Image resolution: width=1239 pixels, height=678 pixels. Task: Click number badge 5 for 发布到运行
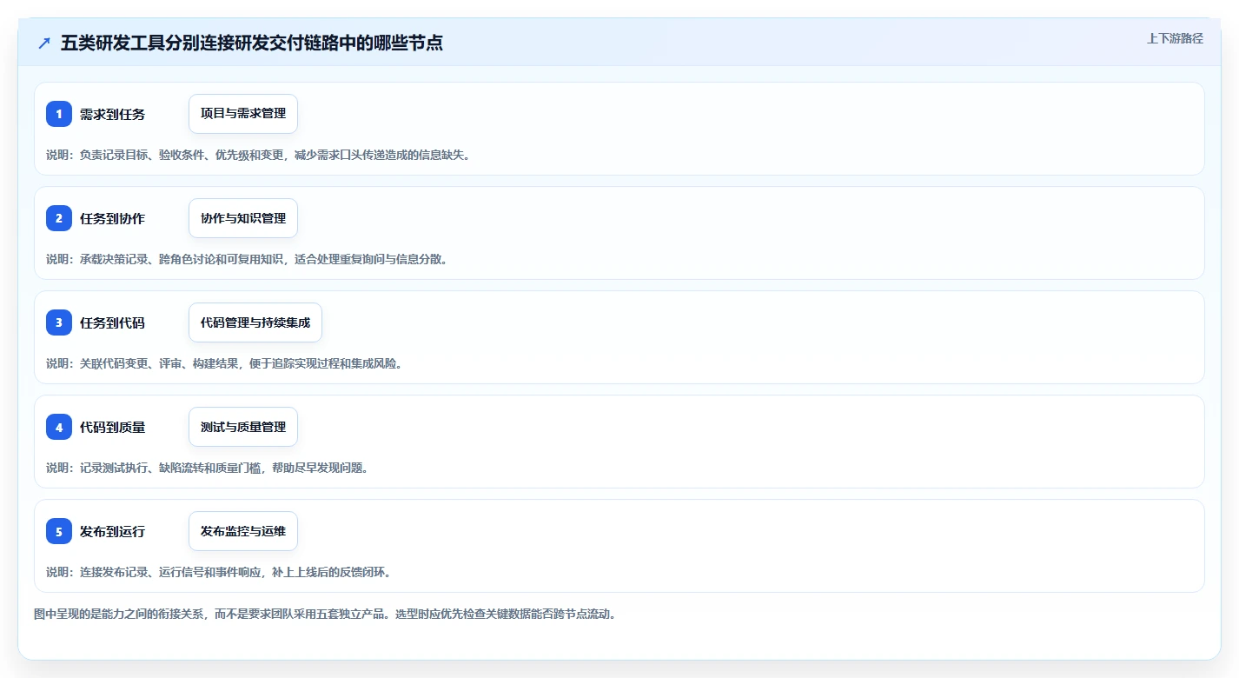point(59,531)
